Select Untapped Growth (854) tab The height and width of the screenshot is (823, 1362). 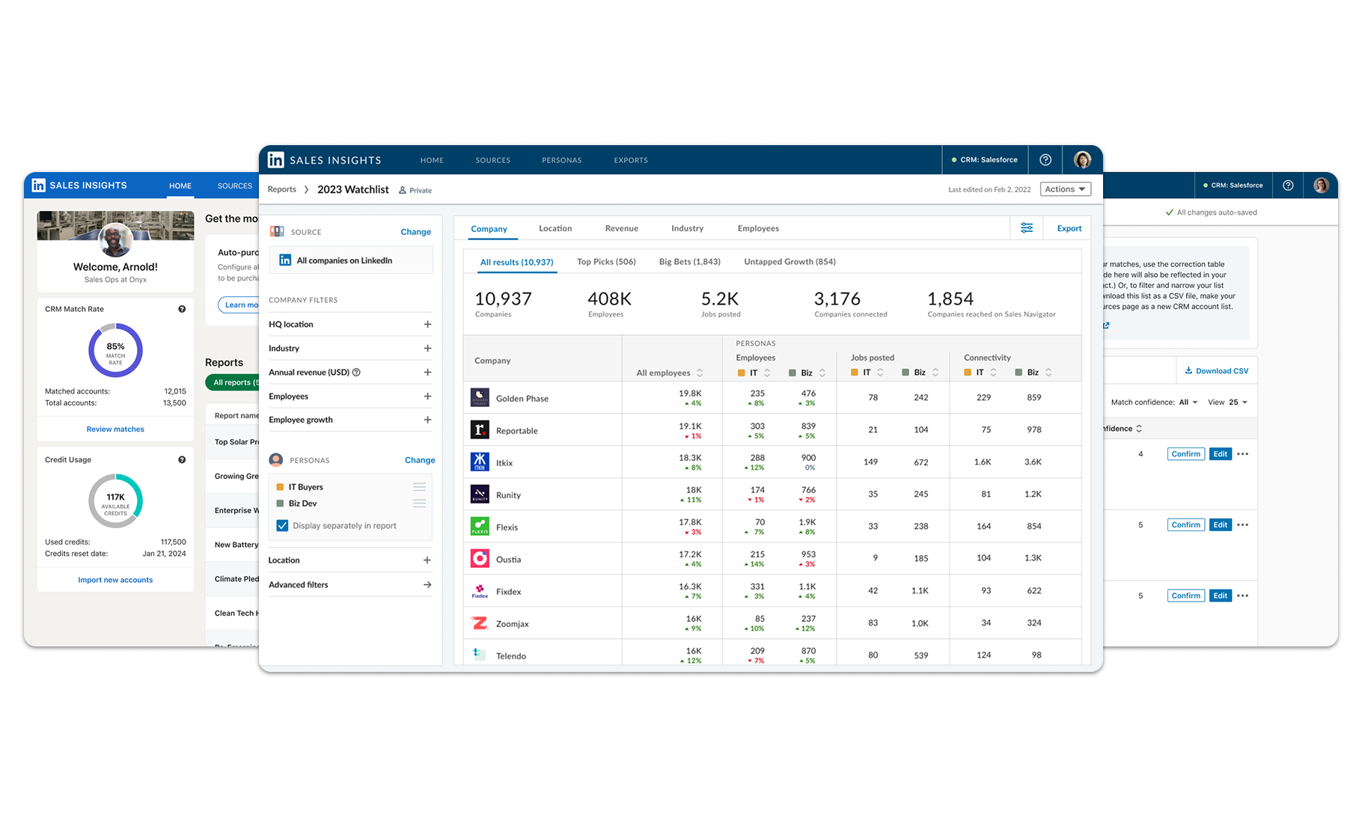tap(790, 262)
